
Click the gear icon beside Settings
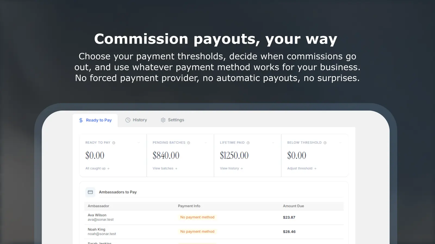pos(163,120)
